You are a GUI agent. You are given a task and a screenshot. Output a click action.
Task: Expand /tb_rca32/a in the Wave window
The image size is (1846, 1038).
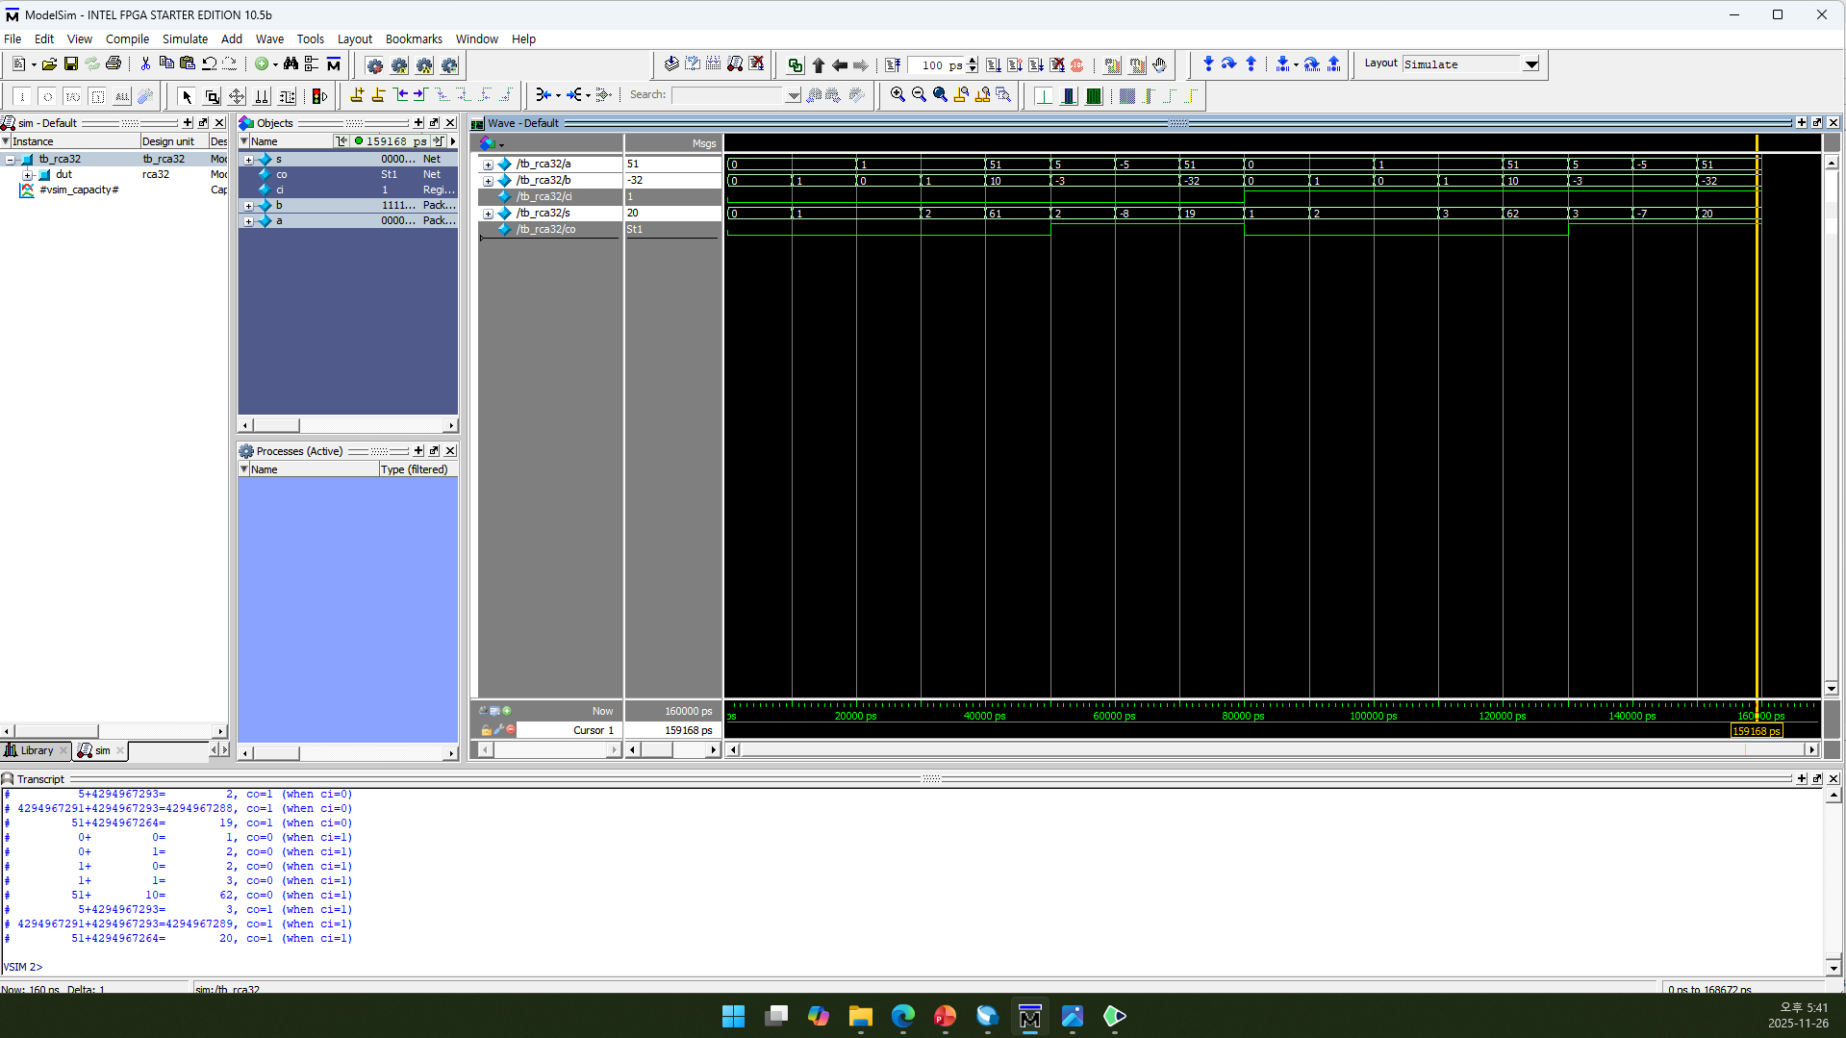(489, 164)
